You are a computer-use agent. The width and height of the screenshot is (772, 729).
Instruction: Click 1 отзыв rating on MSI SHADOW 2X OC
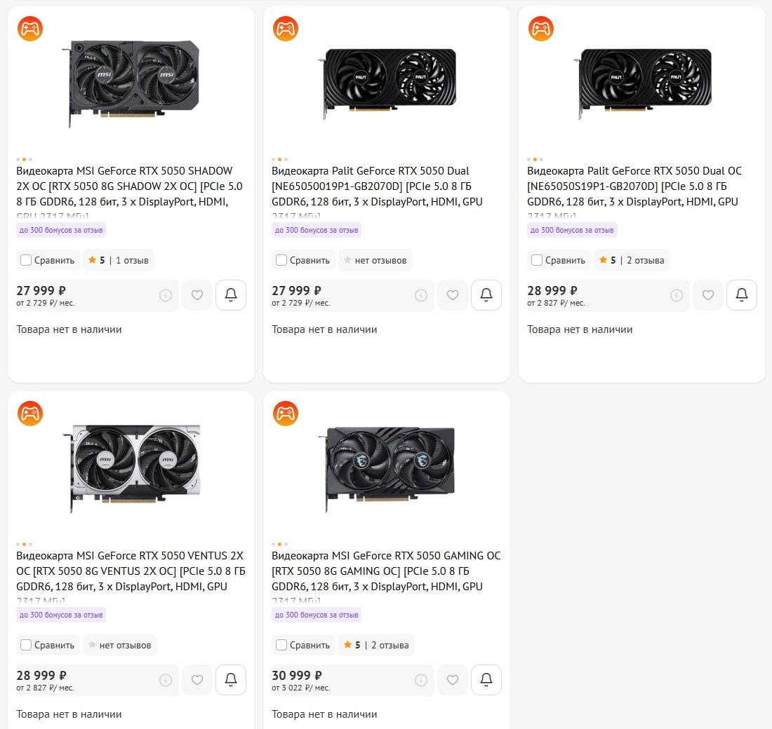pyautogui.click(x=118, y=260)
